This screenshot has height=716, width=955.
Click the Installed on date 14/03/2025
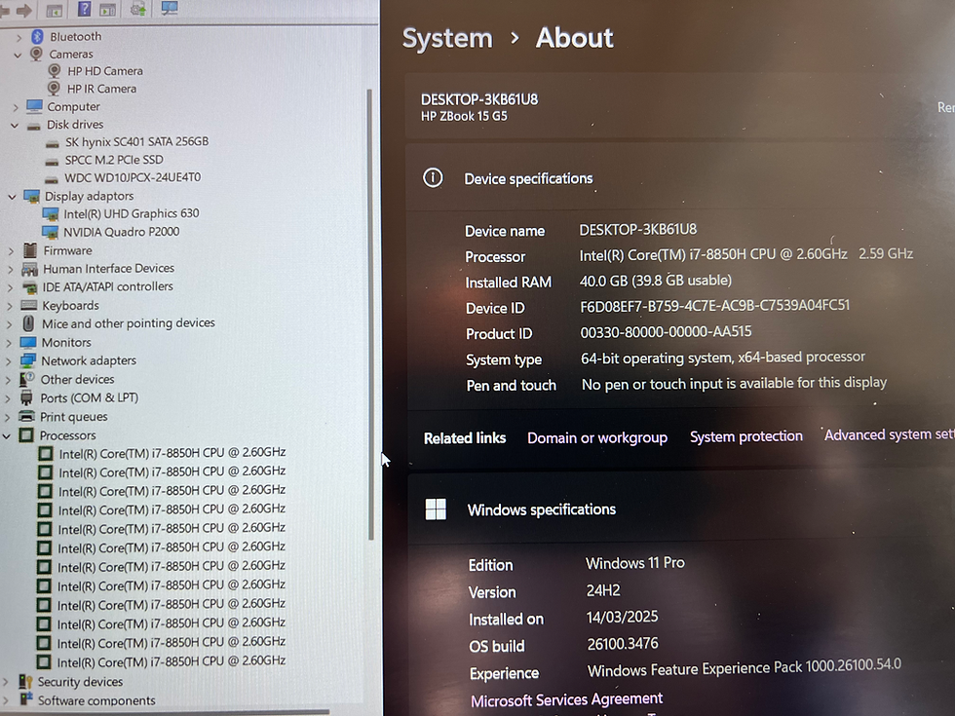(622, 617)
